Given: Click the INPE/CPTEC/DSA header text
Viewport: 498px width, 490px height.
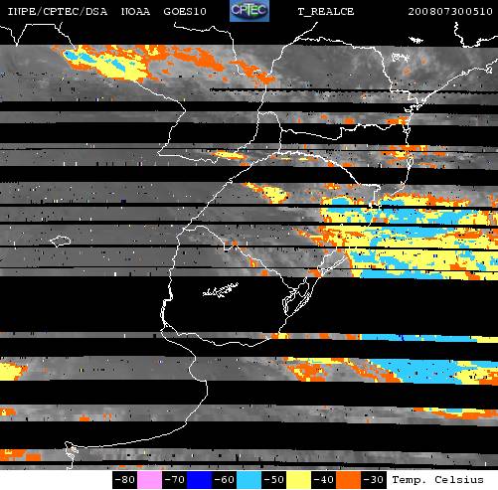Looking at the screenshot, I should tap(58, 12).
